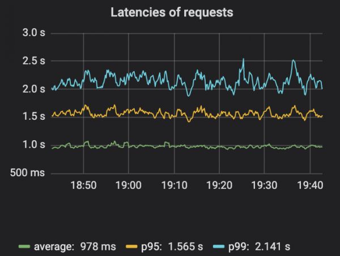Click the green average color swatch
This screenshot has width=340, height=256.
pyautogui.click(x=24, y=246)
